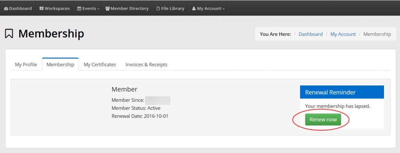
Task: Select the Membership tab
Action: pyautogui.click(x=60, y=64)
